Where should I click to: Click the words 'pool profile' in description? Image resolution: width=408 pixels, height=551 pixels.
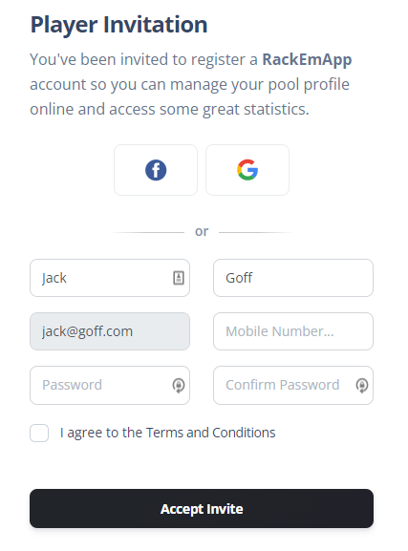pyautogui.click(x=309, y=85)
